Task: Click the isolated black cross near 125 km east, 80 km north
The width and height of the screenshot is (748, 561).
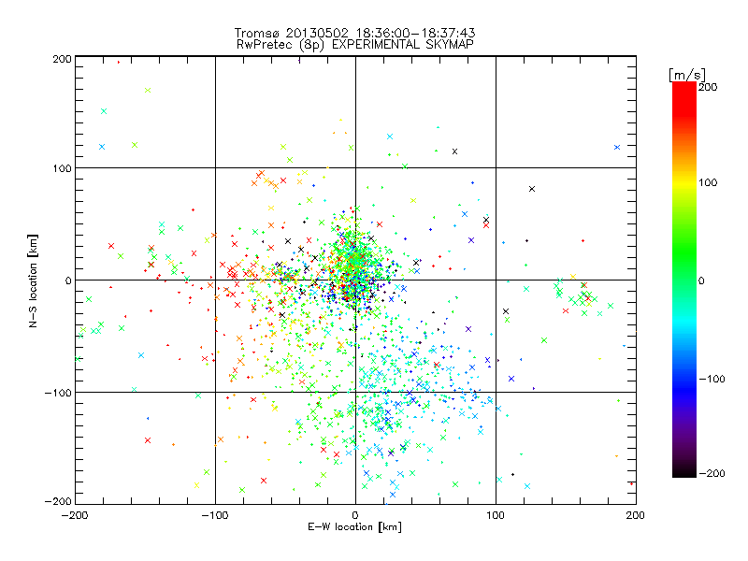Action: coord(532,189)
